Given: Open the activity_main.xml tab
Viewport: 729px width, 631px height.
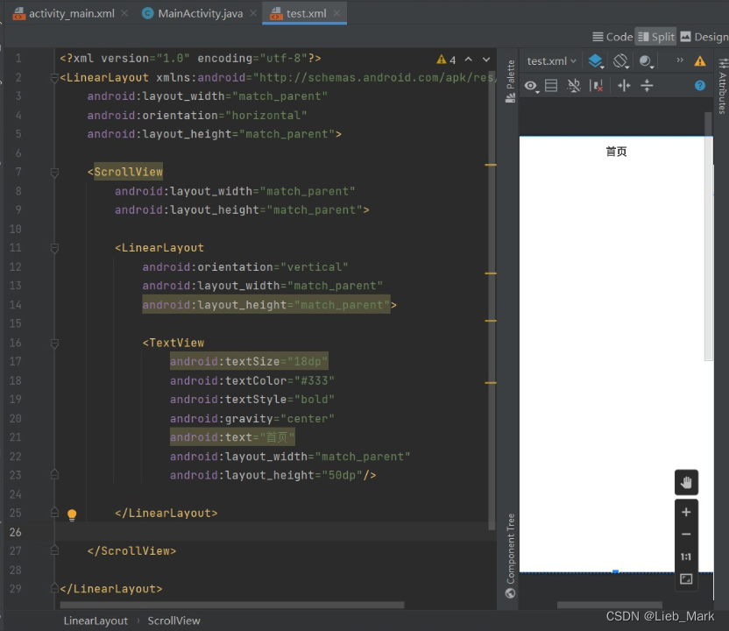Looking at the screenshot, I should click(70, 13).
